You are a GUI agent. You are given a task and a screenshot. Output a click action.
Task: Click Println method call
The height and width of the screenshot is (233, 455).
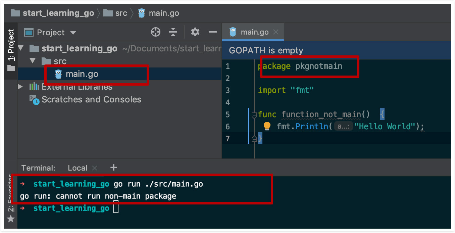[x=311, y=127]
